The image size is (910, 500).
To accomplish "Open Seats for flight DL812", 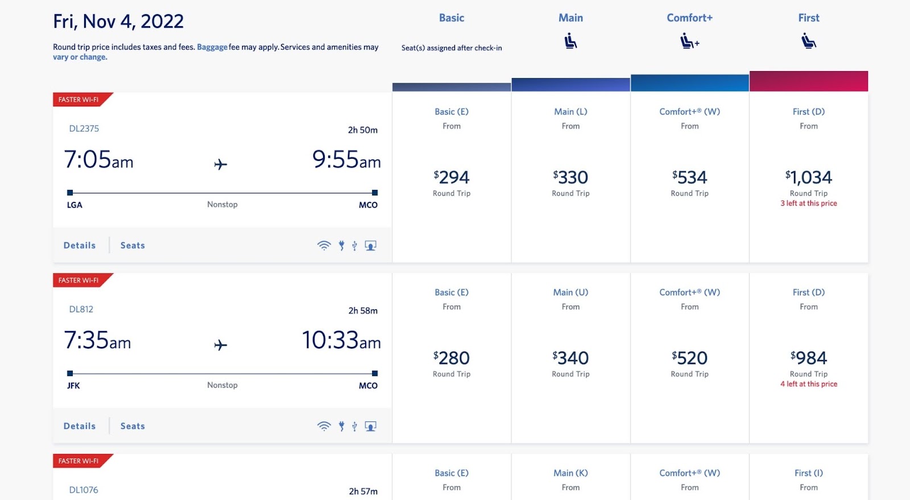I will click(x=133, y=426).
